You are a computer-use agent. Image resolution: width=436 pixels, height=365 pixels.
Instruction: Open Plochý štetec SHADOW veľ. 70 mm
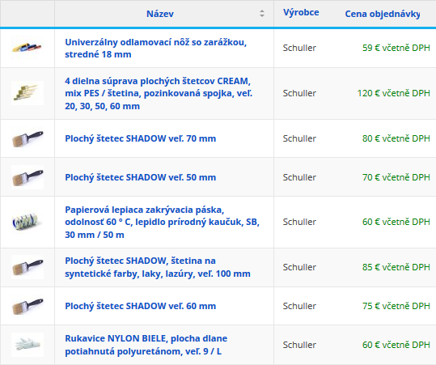141,138
